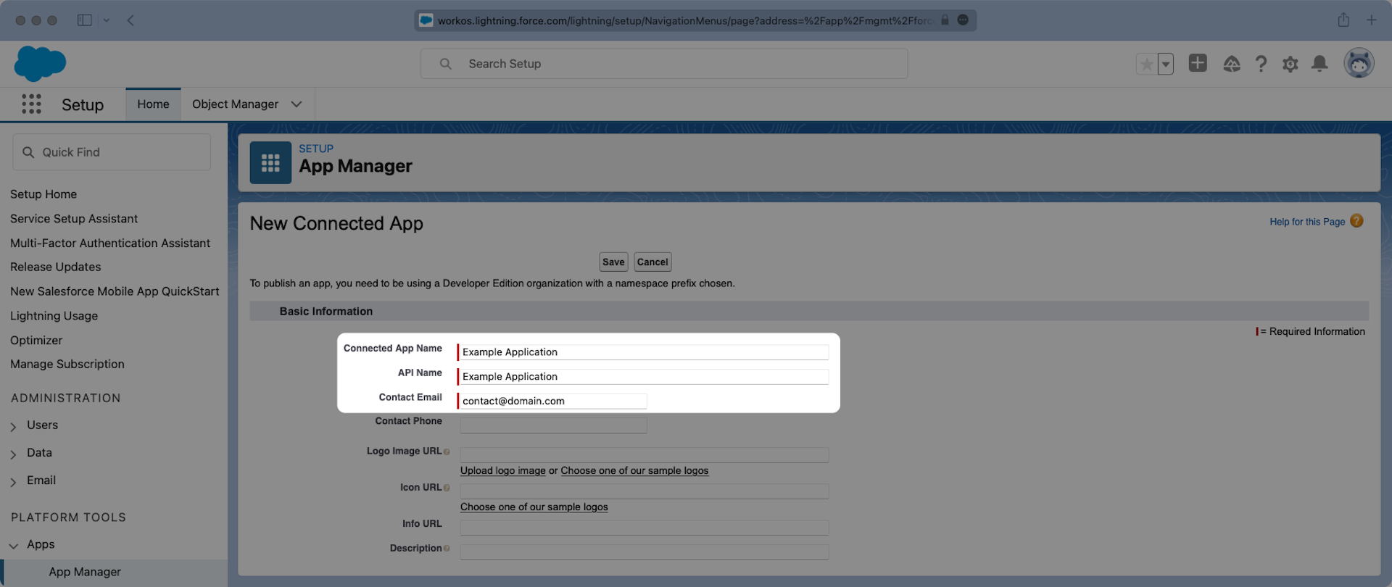Open the Trailhead guidance icon
Viewport: 1392px width, 587px height.
tap(1231, 64)
